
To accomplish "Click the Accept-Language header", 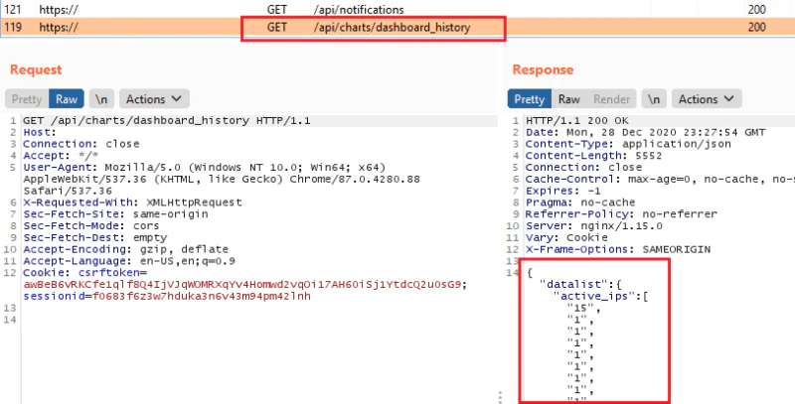I will coord(129,261).
